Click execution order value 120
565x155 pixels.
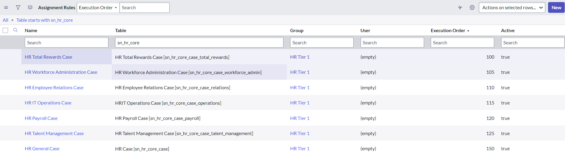[x=490, y=118]
